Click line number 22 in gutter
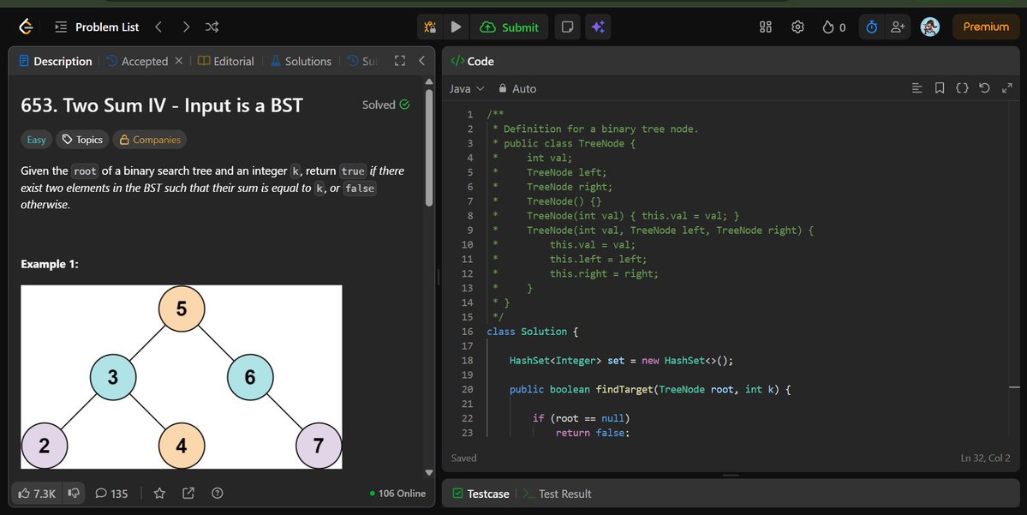 467,418
